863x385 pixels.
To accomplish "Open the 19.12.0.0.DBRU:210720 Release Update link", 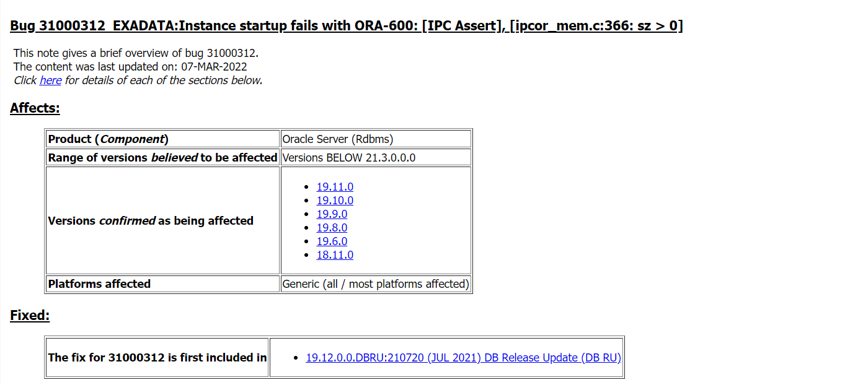I will click(x=464, y=358).
